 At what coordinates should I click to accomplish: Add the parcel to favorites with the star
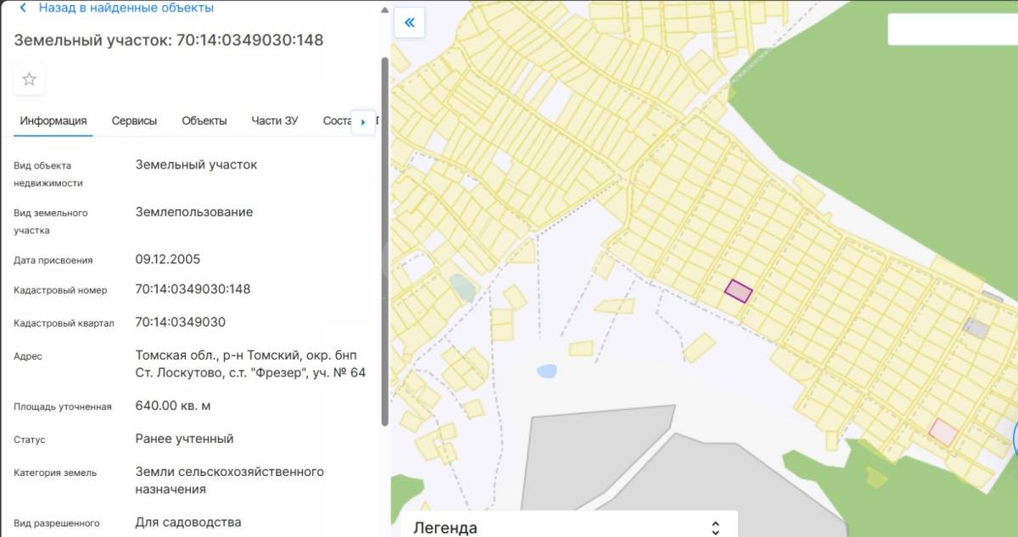pyautogui.click(x=29, y=79)
